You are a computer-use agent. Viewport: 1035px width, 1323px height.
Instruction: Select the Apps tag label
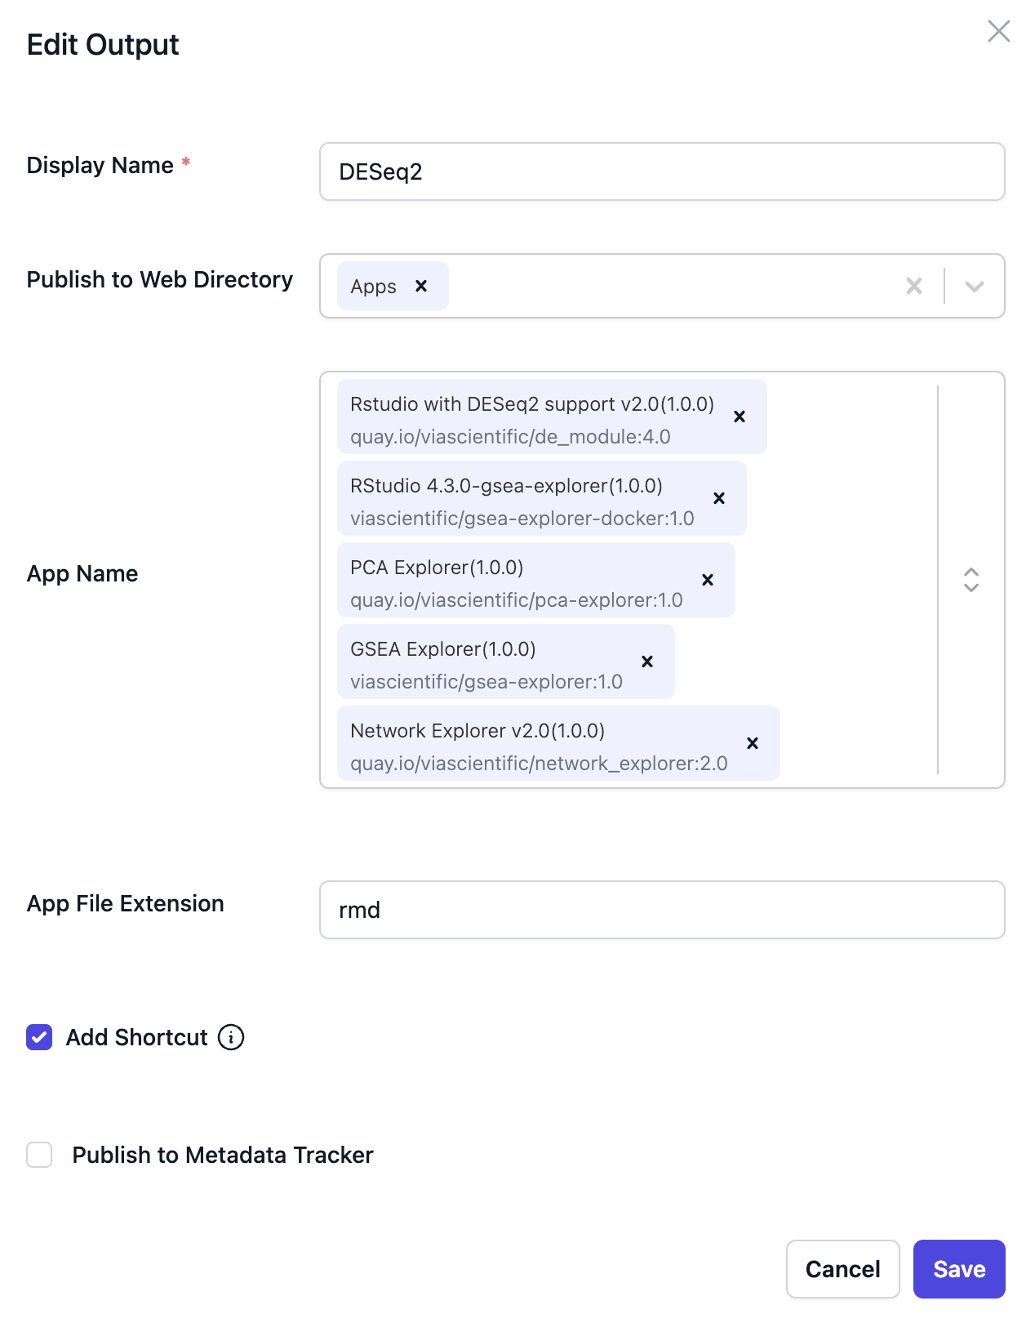point(373,287)
